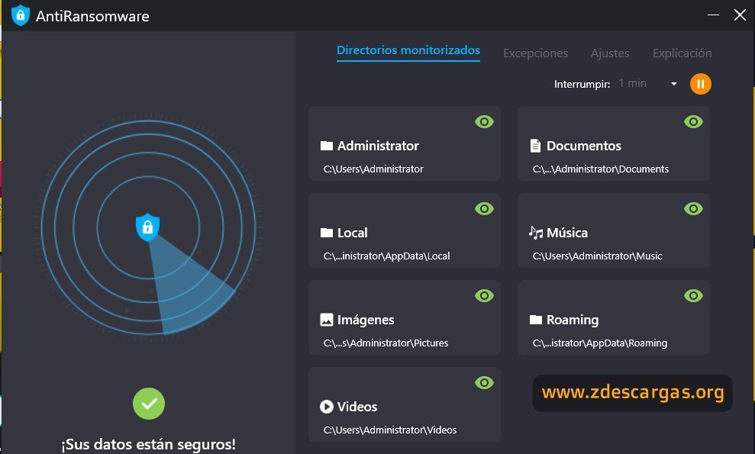
Task: Select the 'Videos' card title
Action: tap(357, 407)
